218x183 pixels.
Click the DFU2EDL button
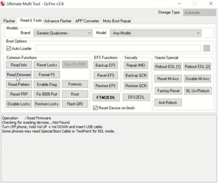(x=136, y=97)
